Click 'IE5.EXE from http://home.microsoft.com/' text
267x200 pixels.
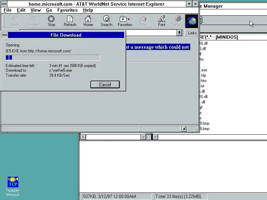click(38, 51)
